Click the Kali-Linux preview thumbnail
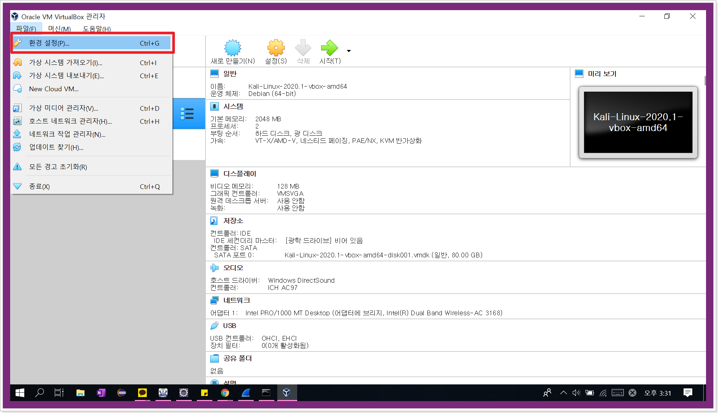The image size is (718, 413). (638, 122)
